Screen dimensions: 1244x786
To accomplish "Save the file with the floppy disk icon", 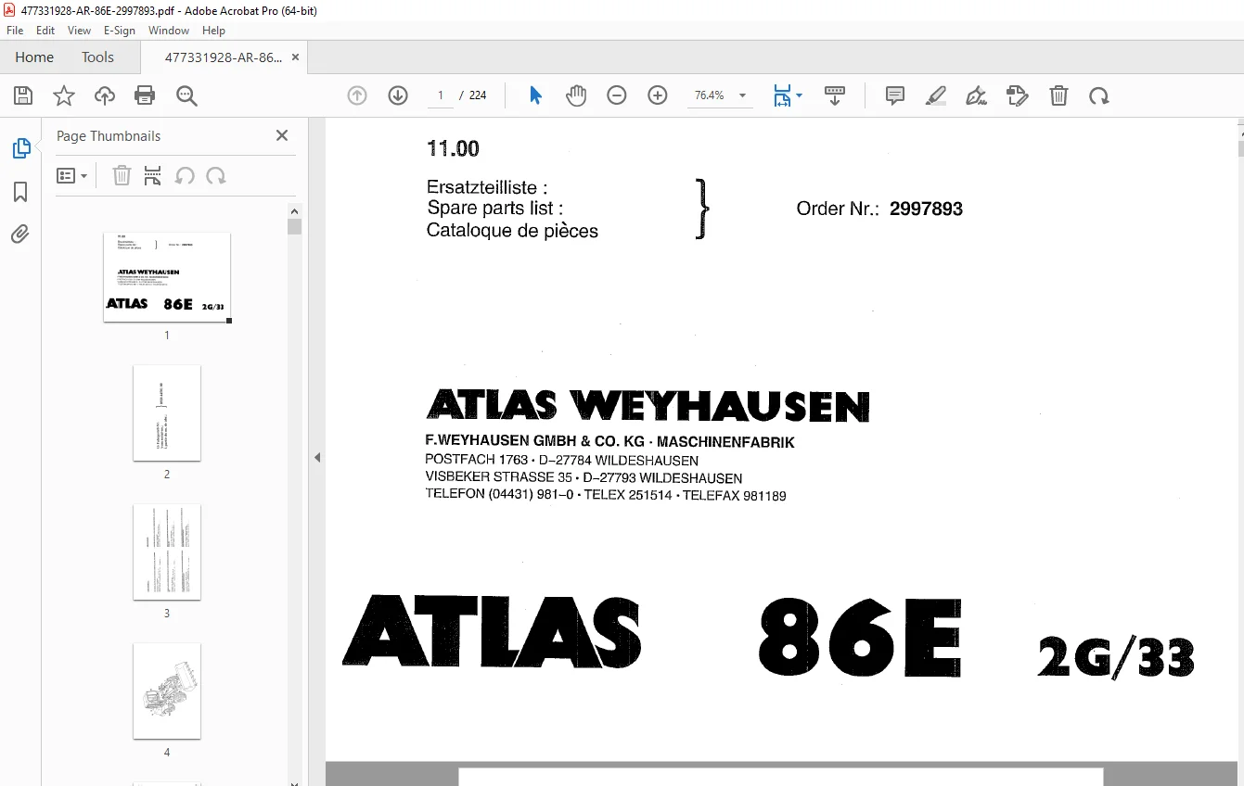I will (x=23, y=95).
